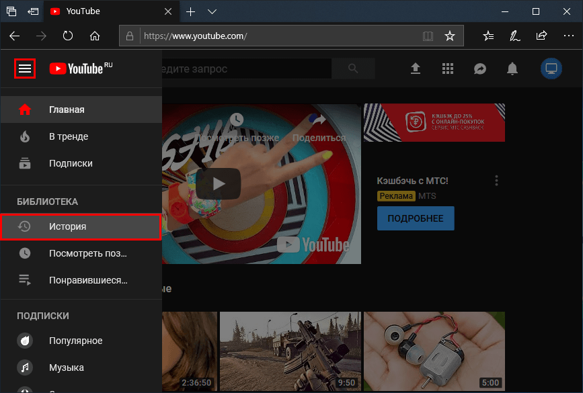Open the YouTube apps grid
This screenshot has width=583, height=393.
click(x=448, y=69)
